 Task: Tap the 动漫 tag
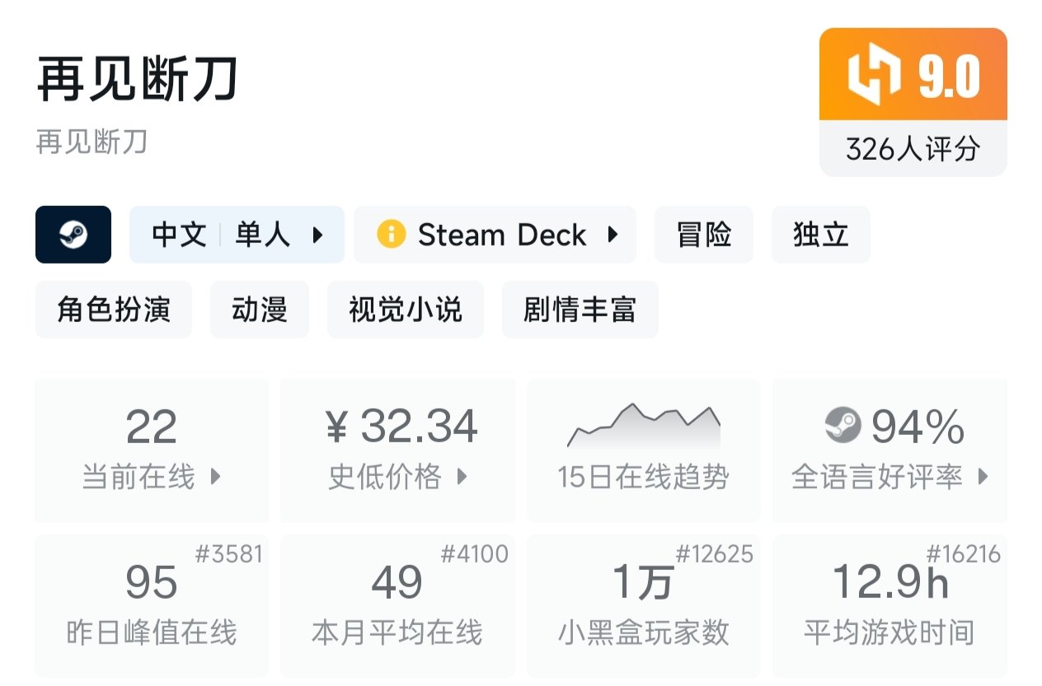click(x=260, y=310)
